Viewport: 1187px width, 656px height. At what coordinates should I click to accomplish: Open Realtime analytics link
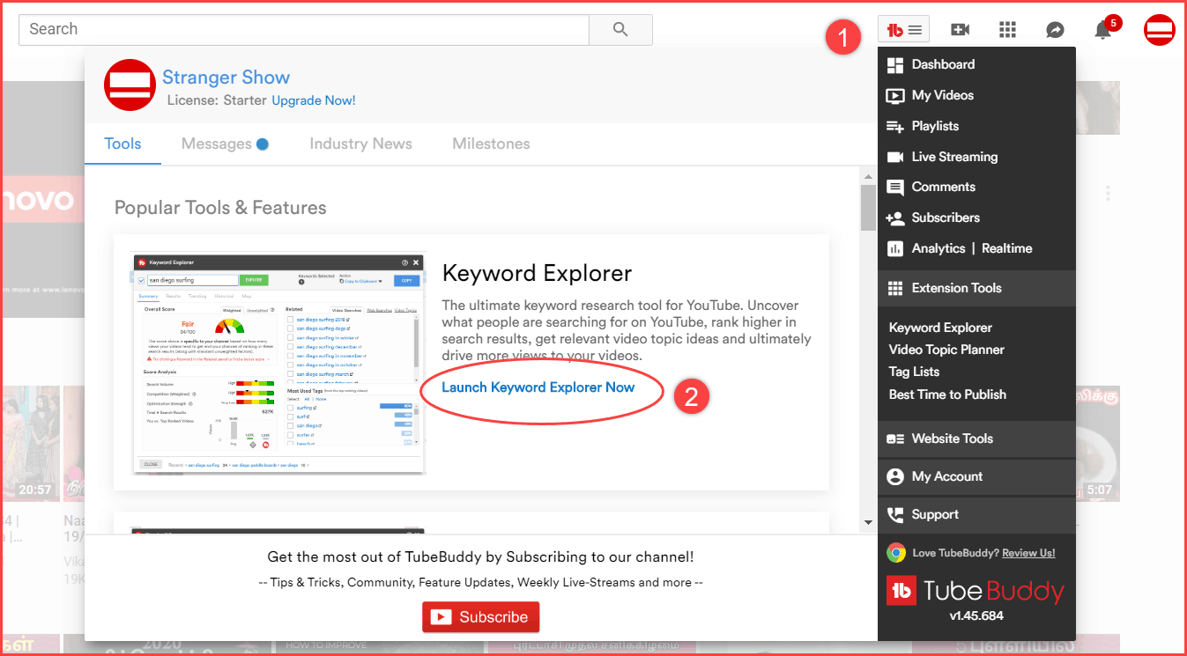point(1006,248)
